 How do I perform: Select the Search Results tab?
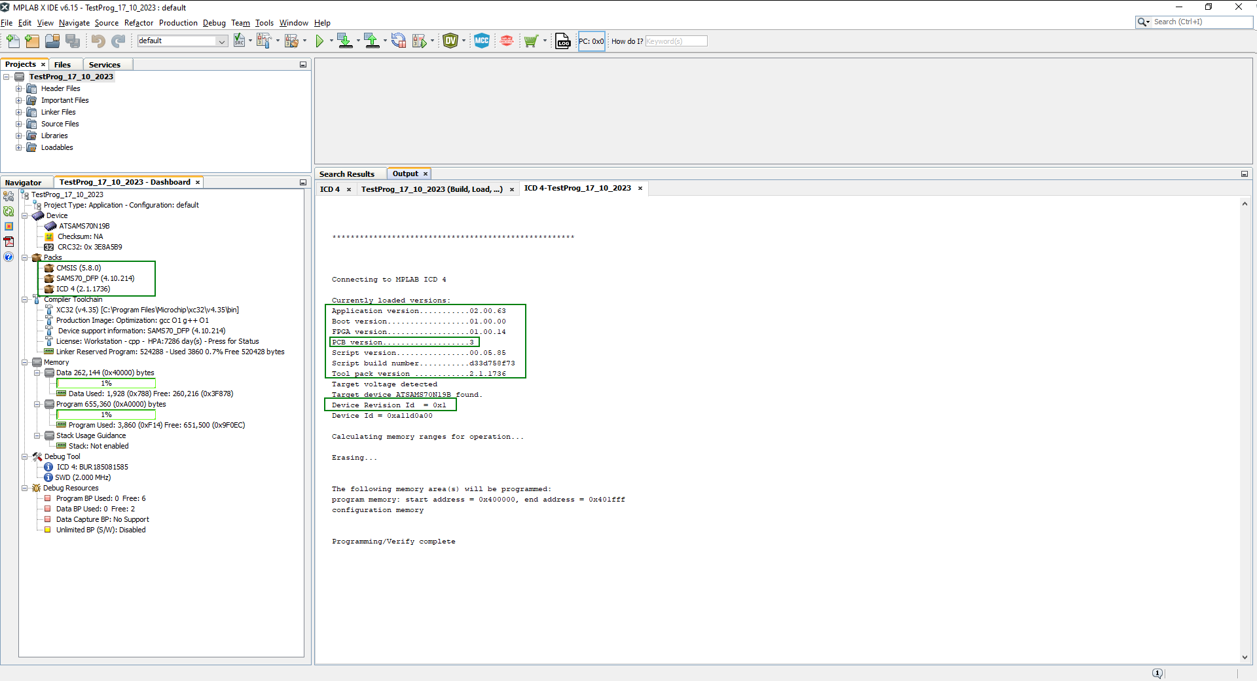coord(347,174)
